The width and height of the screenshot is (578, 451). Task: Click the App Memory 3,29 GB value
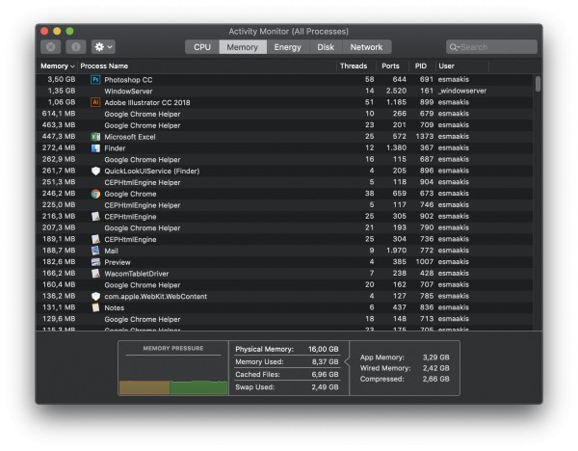click(436, 357)
